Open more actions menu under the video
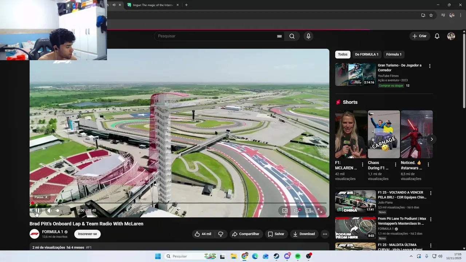Screen dimensions: 466x262 [x=325, y=234]
